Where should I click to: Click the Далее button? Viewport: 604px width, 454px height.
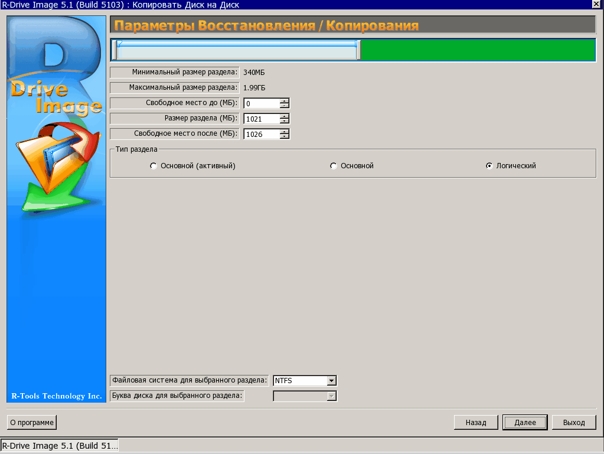525,423
